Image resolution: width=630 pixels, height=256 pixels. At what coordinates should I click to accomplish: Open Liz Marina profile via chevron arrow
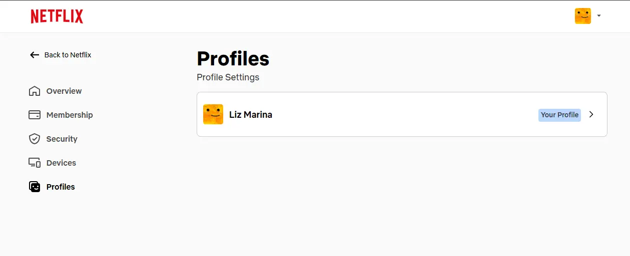[x=591, y=114]
